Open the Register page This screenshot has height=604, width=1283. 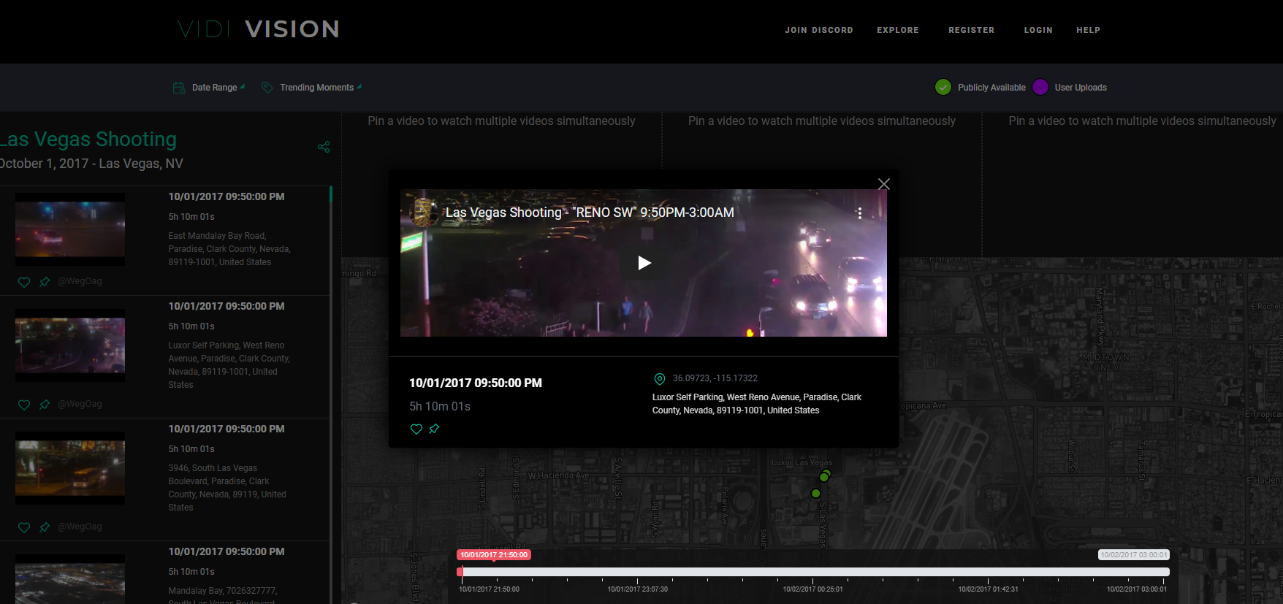pyautogui.click(x=971, y=30)
